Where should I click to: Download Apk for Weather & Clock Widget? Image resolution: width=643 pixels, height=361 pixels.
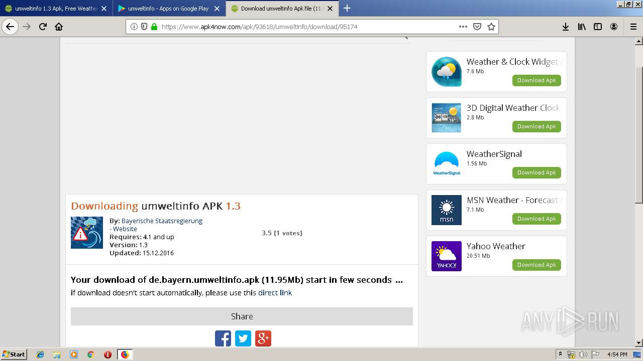tap(537, 80)
